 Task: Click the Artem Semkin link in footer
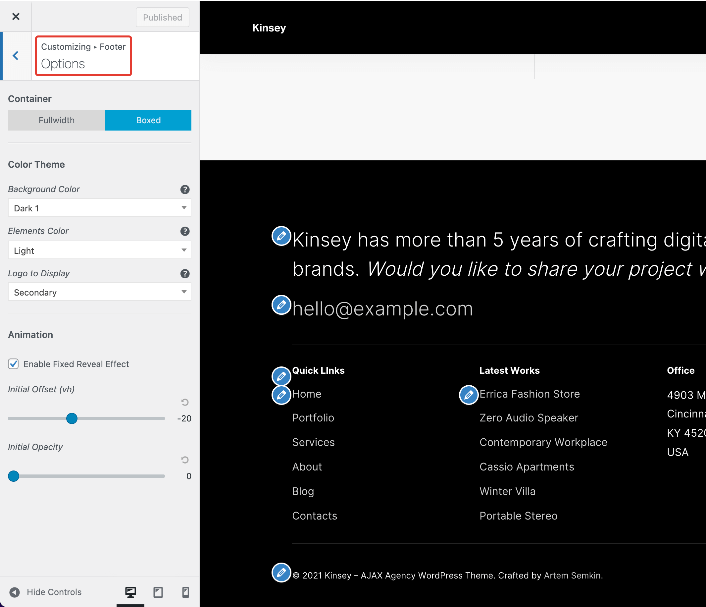click(573, 576)
